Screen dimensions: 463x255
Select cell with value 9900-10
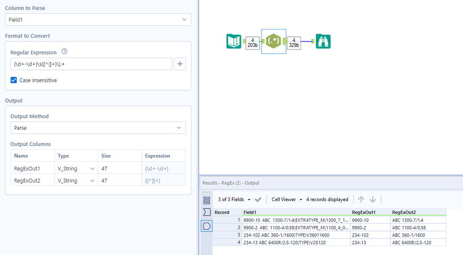371,220
